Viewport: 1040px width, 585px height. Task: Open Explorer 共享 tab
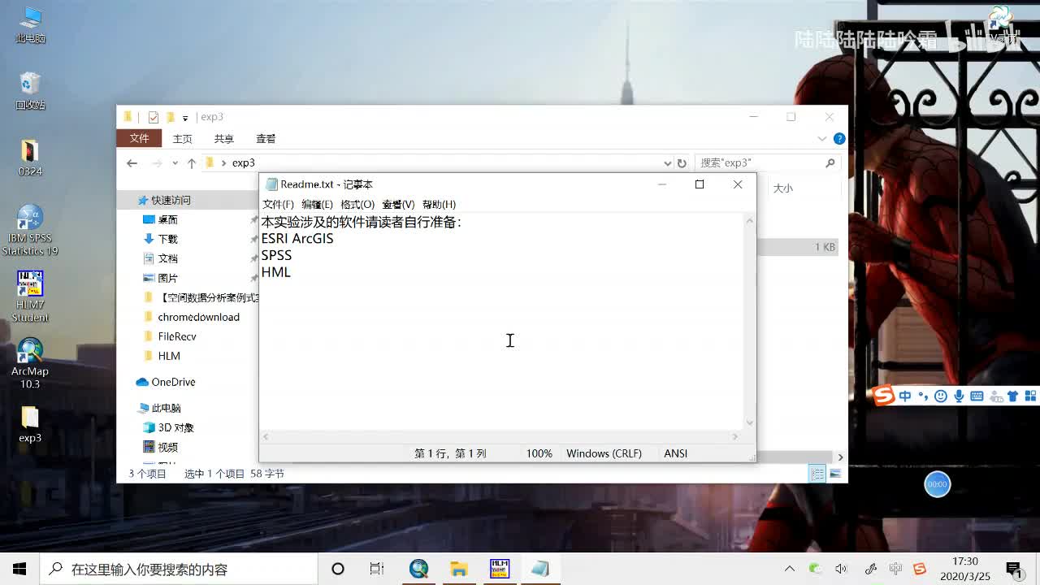(x=223, y=139)
